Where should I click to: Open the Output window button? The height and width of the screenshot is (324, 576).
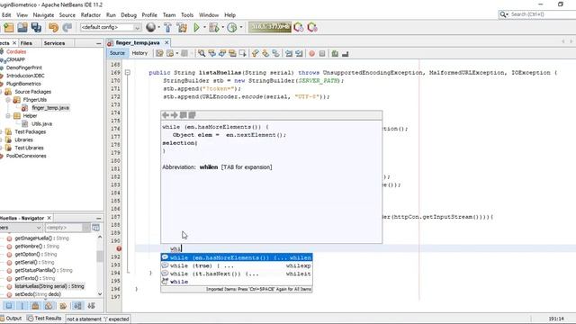point(11,319)
